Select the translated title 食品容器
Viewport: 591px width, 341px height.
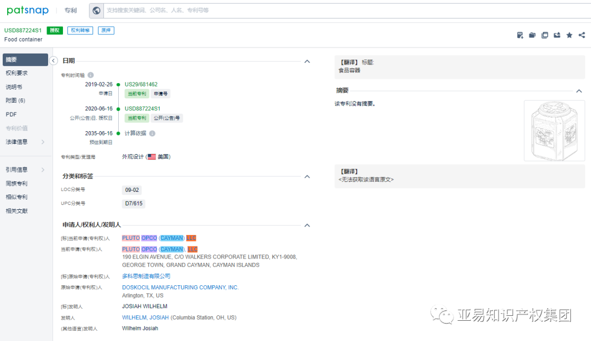tap(349, 70)
